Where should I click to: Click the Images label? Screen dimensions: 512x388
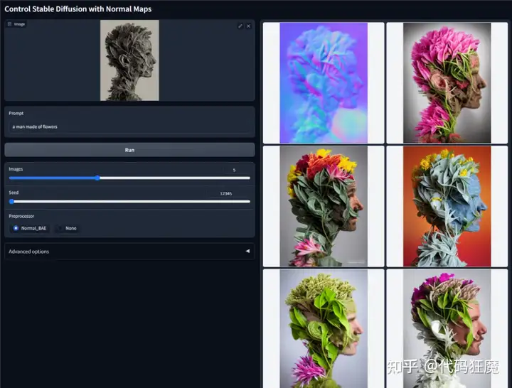tap(16, 169)
